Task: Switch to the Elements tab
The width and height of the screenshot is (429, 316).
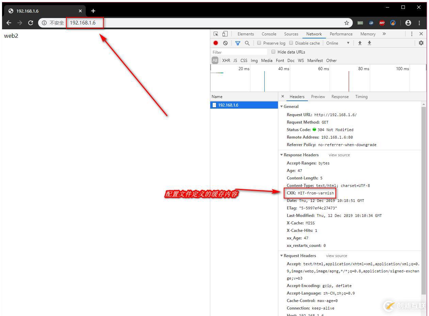Action: click(x=246, y=34)
